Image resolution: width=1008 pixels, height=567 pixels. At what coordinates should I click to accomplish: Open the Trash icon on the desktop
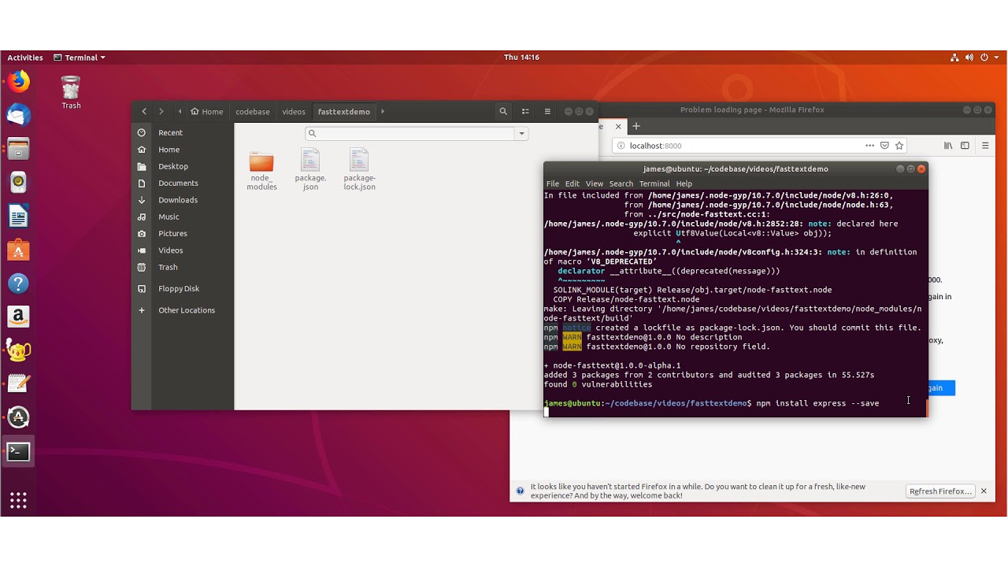tap(71, 93)
